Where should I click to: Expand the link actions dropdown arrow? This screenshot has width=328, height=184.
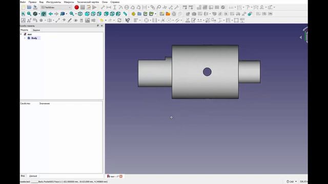click(155, 14)
